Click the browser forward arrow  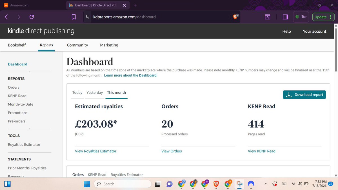coord(19,17)
